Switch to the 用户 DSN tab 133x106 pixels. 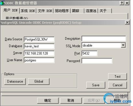11,11
